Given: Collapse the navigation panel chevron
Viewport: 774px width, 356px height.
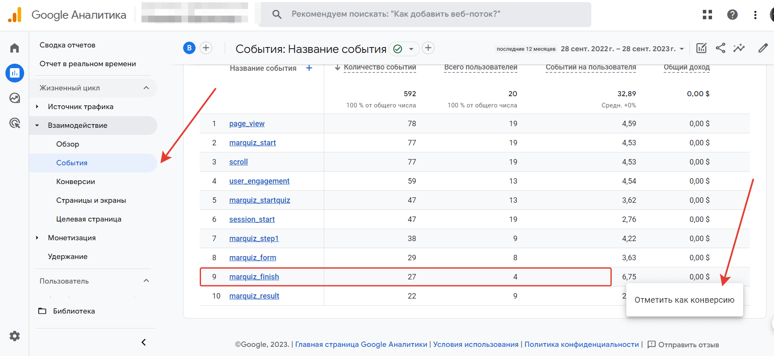Looking at the screenshot, I should [x=144, y=342].
